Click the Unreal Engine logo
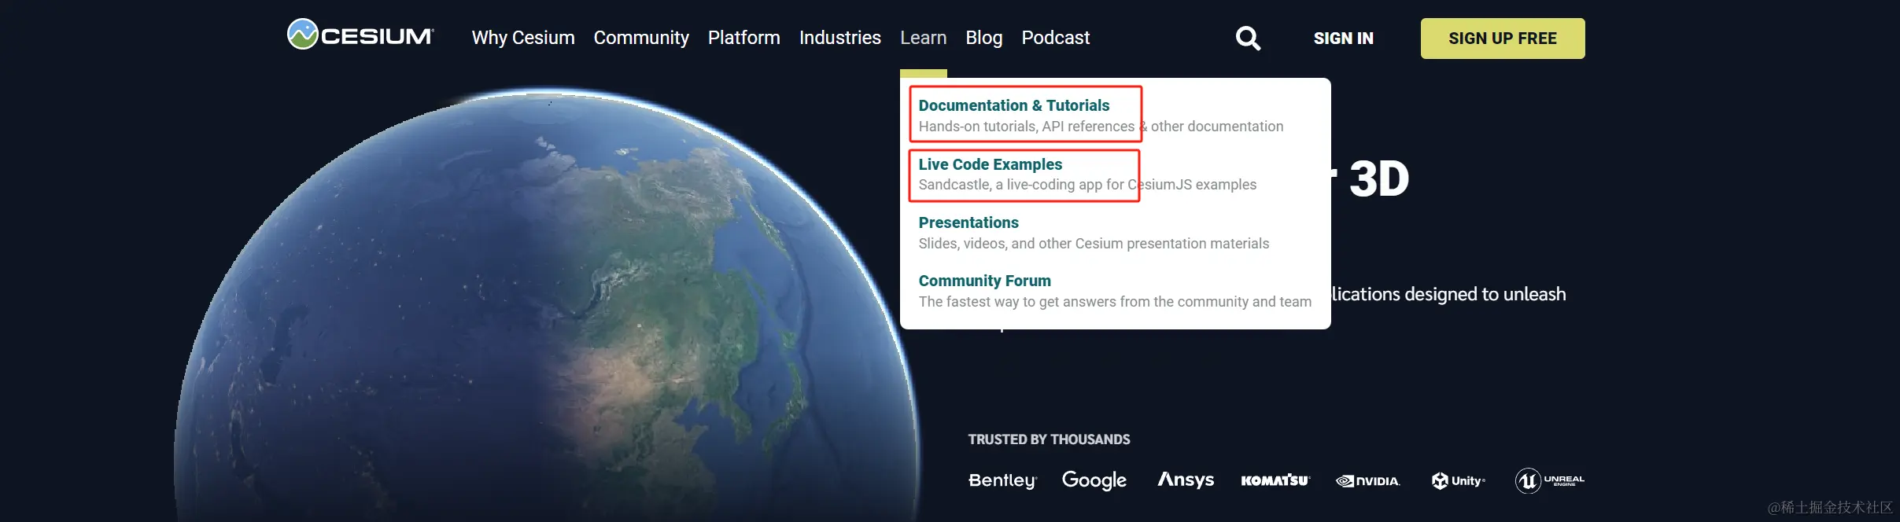1900x522 pixels. pos(1550,480)
